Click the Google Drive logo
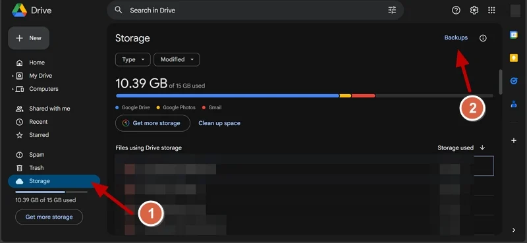 coord(20,10)
